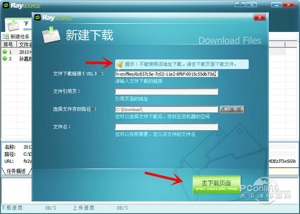Click the 提示 warning message bar

tap(182, 64)
